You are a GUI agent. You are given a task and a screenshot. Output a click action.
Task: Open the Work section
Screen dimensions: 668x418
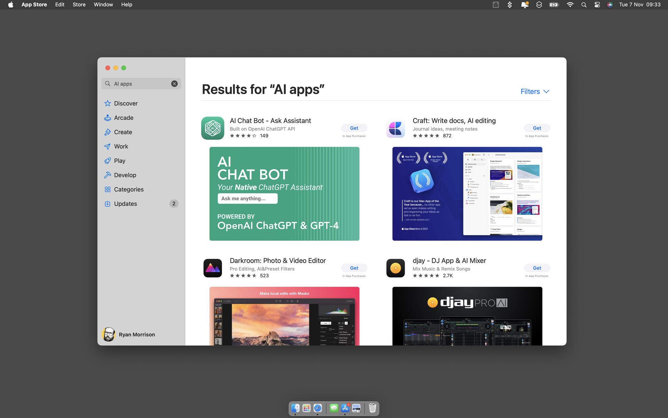pyautogui.click(x=121, y=146)
